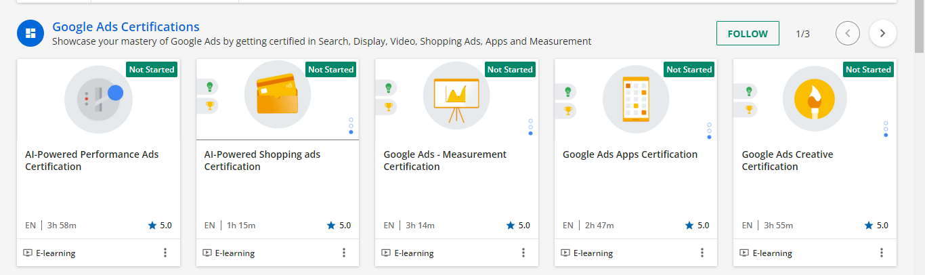This screenshot has height=275, width=925.
Task: Click the collection description about Google Ads mastery
Action: [322, 41]
